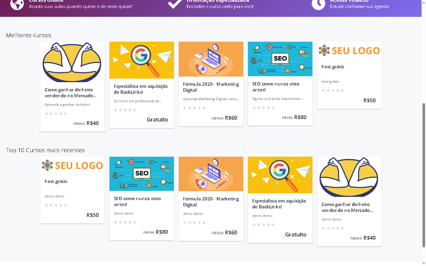Click the globe icon in the purple banner
This screenshot has height=266, width=426.
(x=17, y=4)
